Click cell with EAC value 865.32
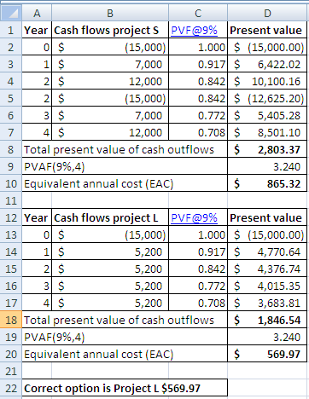Viewport: 309px width, 399px height. (x=267, y=183)
